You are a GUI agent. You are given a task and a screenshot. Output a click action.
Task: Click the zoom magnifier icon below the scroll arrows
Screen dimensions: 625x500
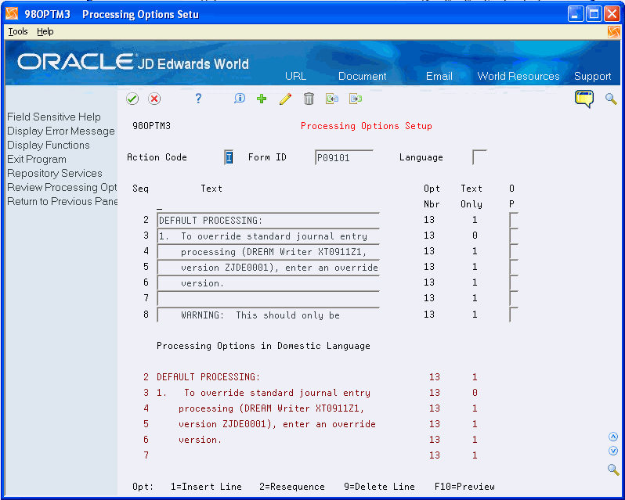tap(613, 469)
